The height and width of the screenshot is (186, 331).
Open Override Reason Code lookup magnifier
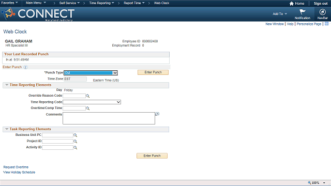(x=87, y=96)
